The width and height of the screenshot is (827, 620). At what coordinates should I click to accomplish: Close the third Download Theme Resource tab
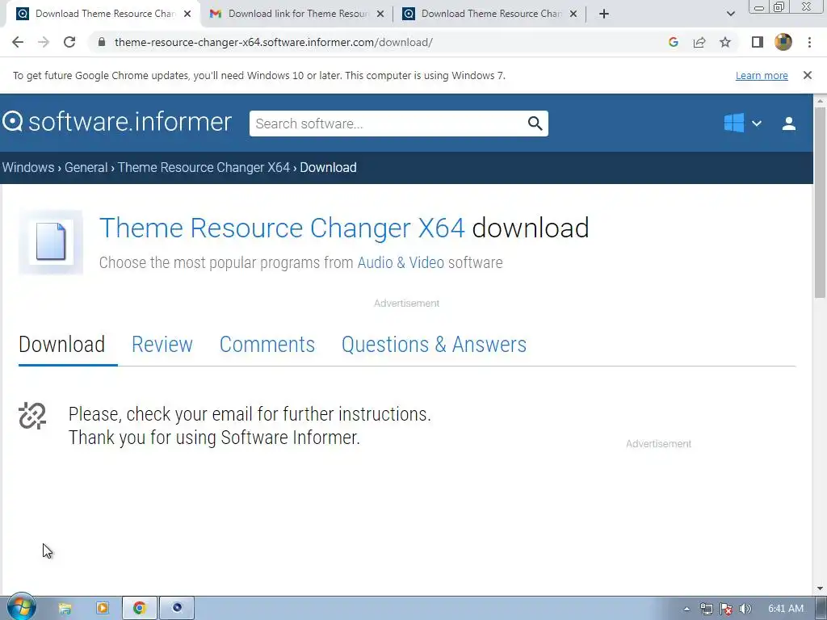(x=573, y=14)
